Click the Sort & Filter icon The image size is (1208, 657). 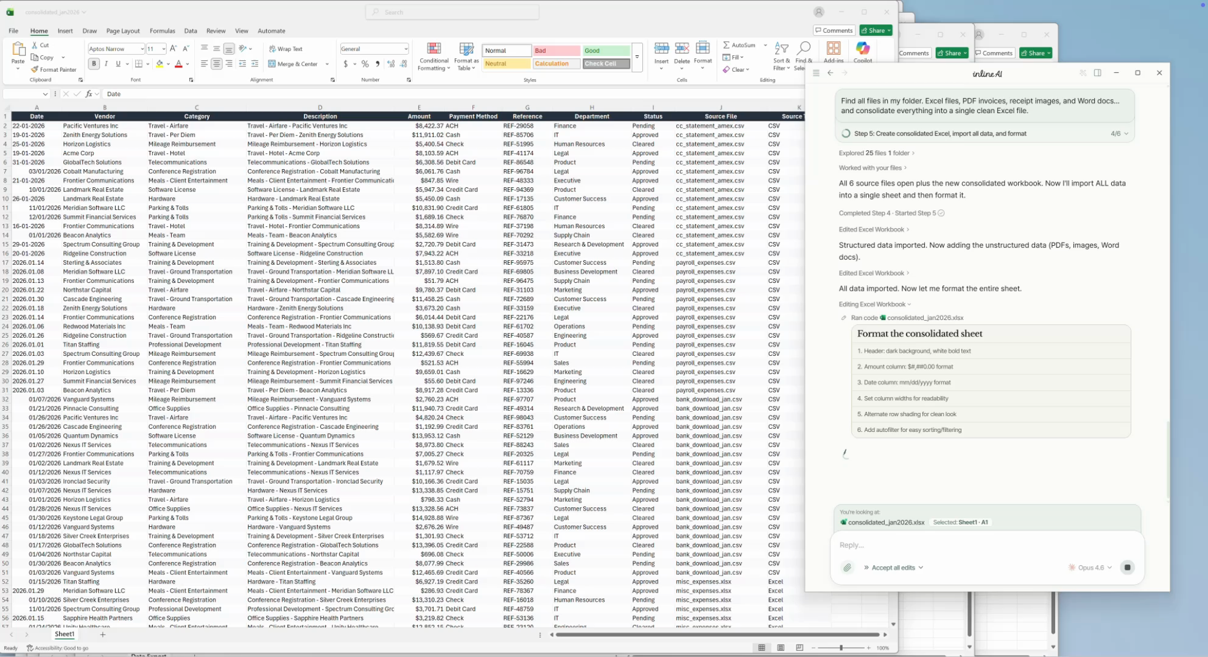781,49
